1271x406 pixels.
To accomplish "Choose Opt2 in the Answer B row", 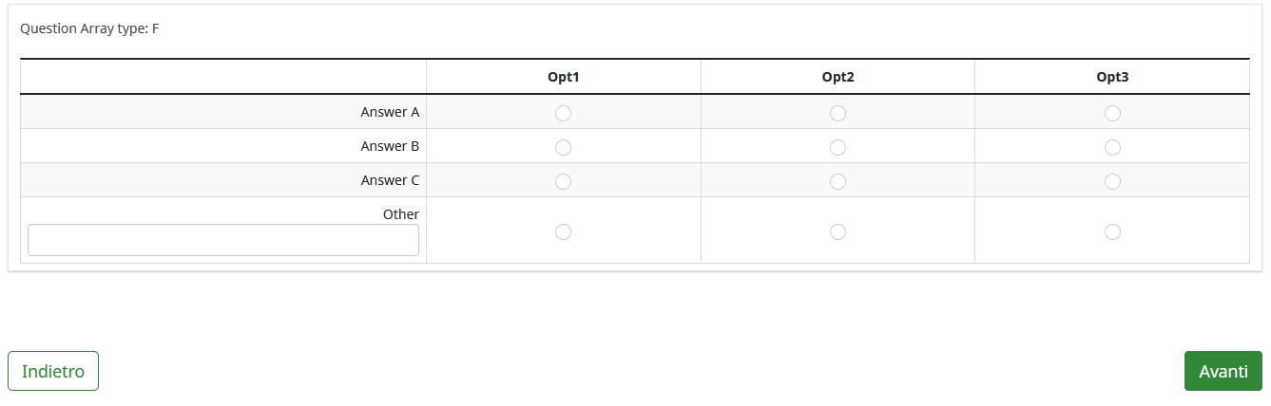I will coord(838,148).
